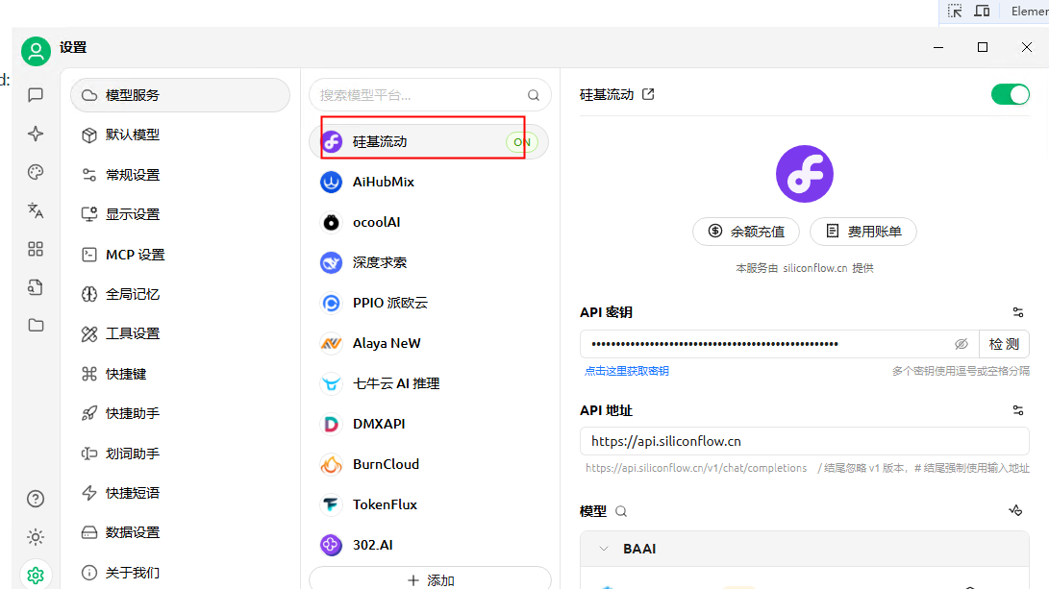Click the API 地址 URL field
Screen dimensions: 1049x589
[x=805, y=441]
